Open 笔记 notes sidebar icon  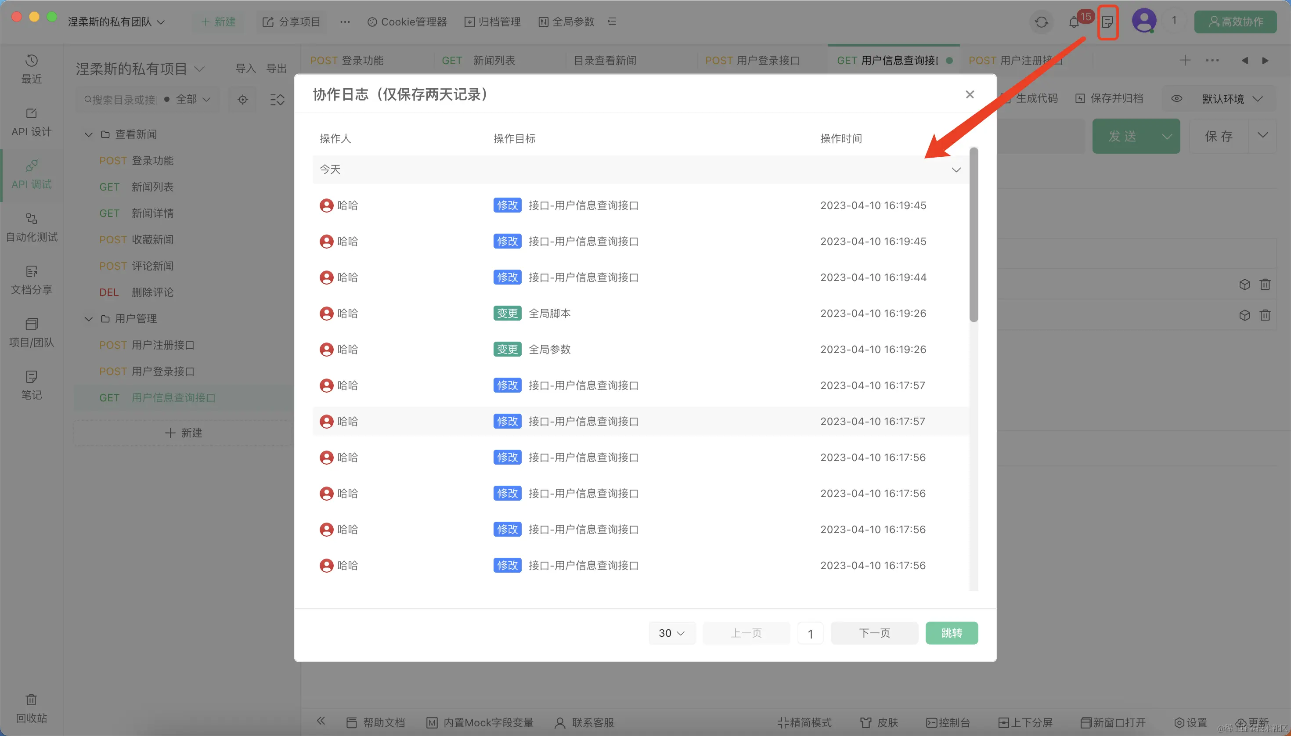pyautogui.click(x=31, y=385)
